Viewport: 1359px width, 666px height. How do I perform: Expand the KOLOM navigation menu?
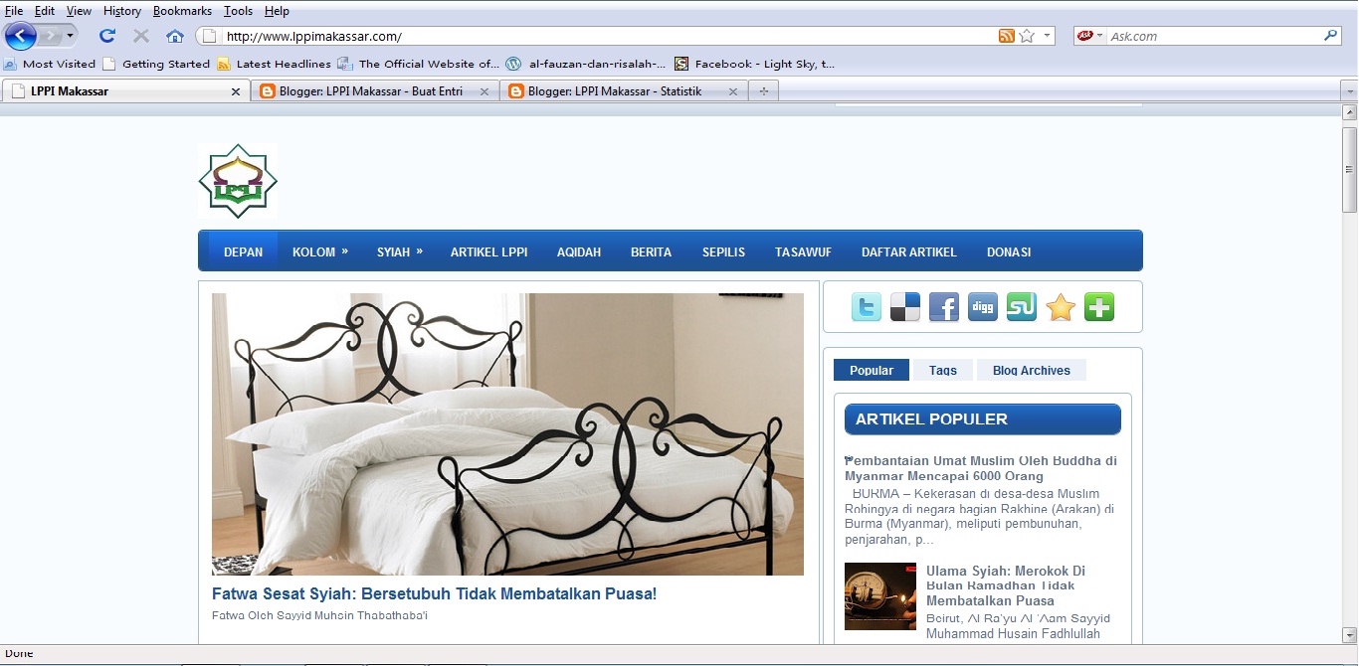(320, 251)
